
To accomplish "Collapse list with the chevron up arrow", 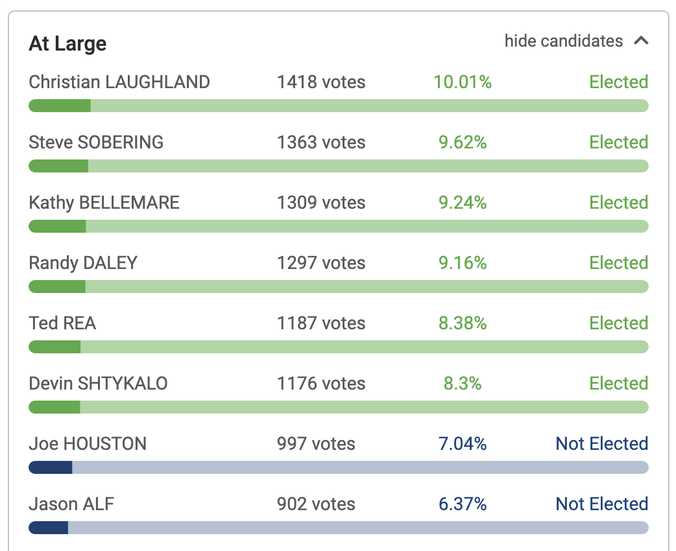I will point(641,41).
